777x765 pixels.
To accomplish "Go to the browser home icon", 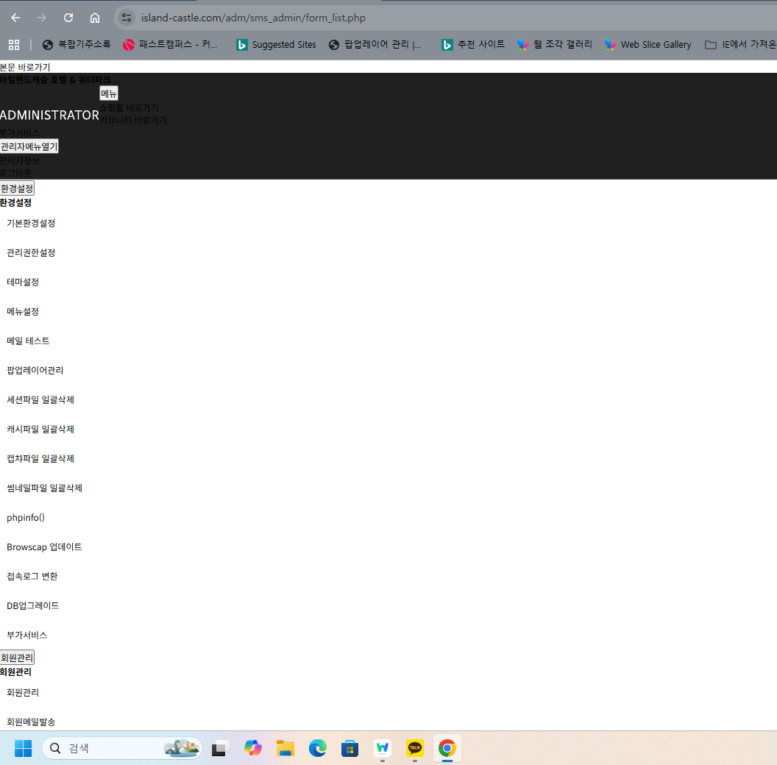I will point(95,18).
